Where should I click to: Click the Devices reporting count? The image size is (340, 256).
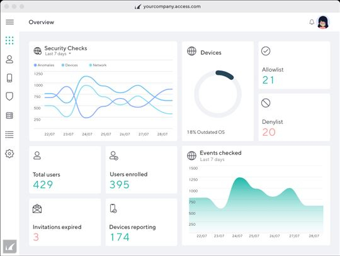click(120, 237)
